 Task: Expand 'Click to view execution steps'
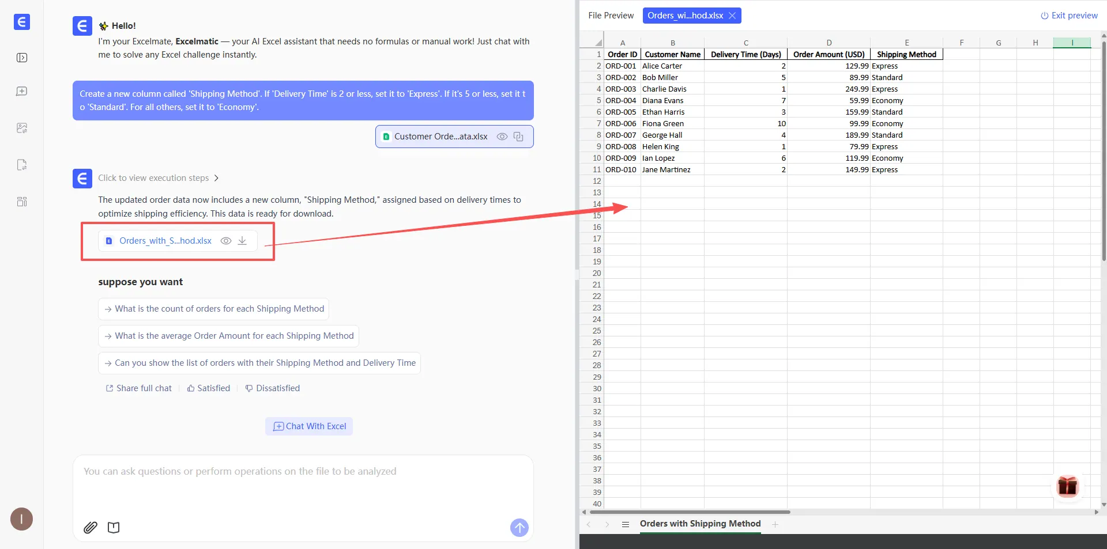(x=159, y=178)
